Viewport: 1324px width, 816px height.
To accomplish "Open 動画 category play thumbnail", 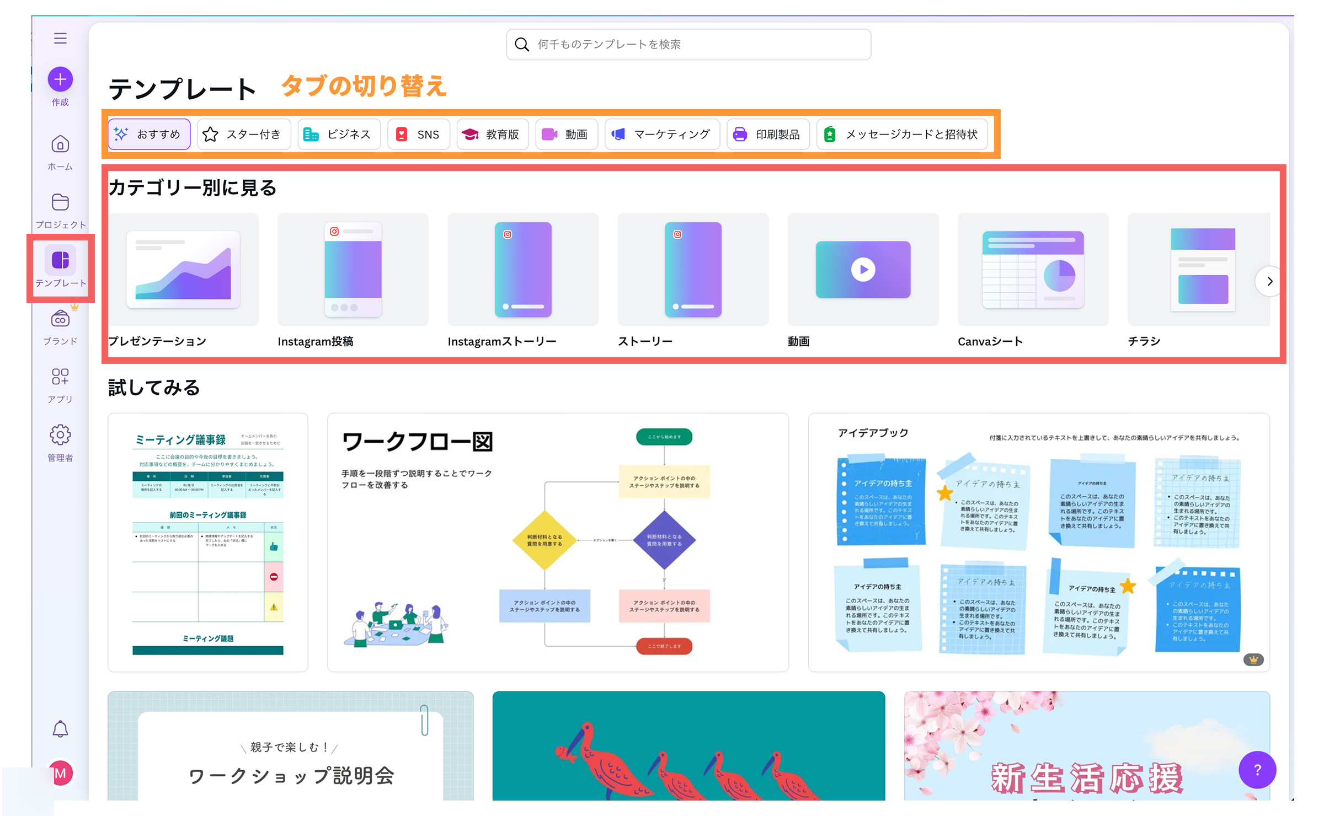I will coord(863,270).
